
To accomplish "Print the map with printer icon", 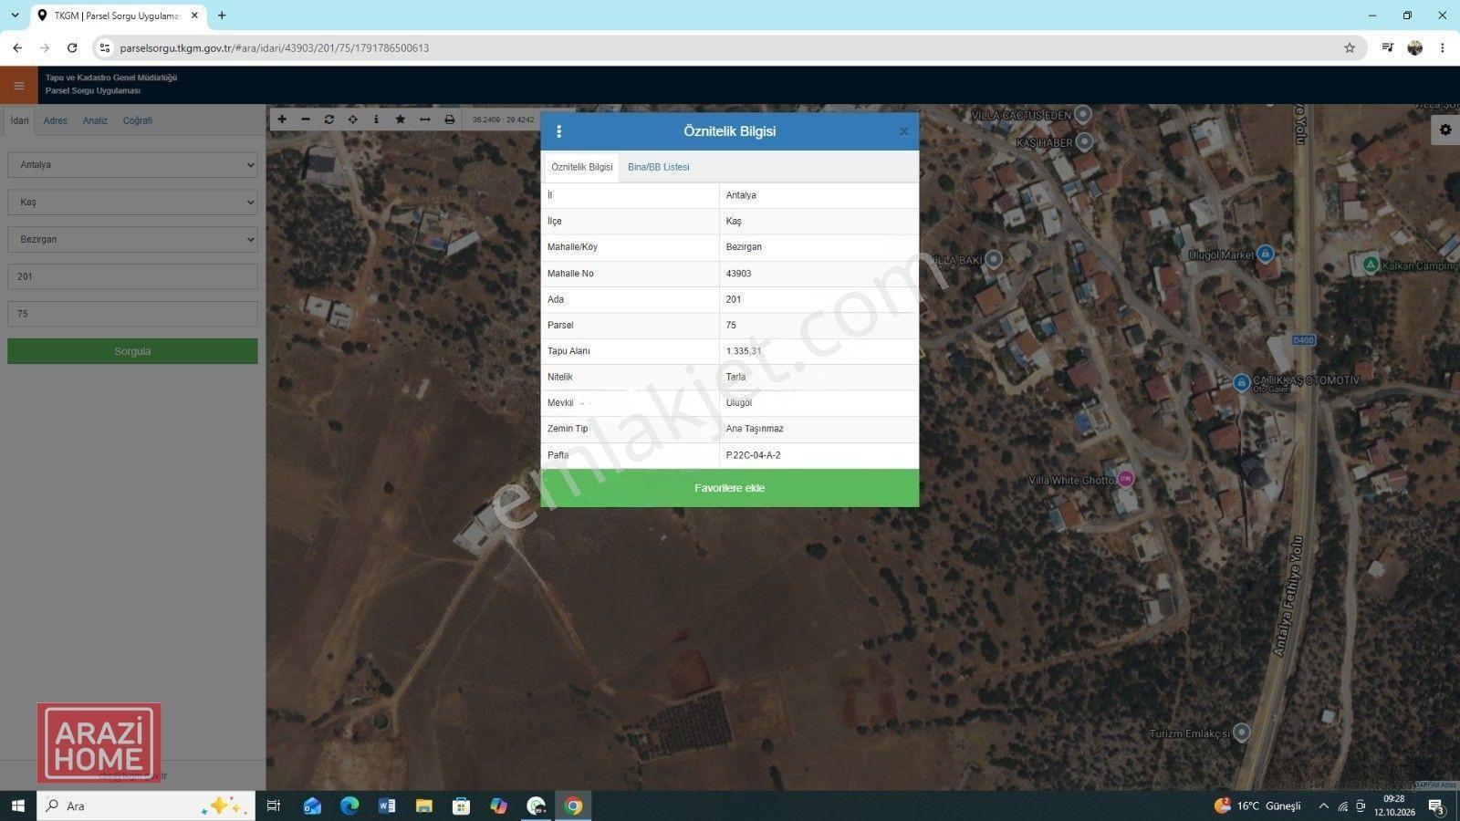I will [x=449, y=120].
